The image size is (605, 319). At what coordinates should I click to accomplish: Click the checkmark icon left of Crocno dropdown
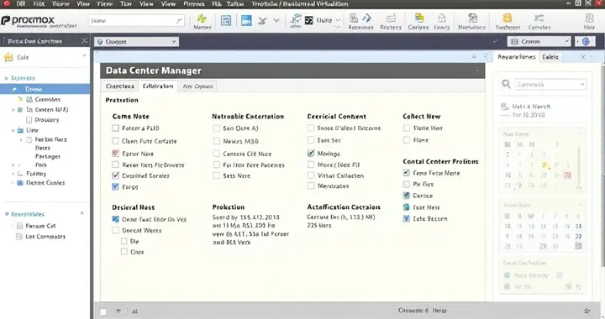[x=495, y=41]
